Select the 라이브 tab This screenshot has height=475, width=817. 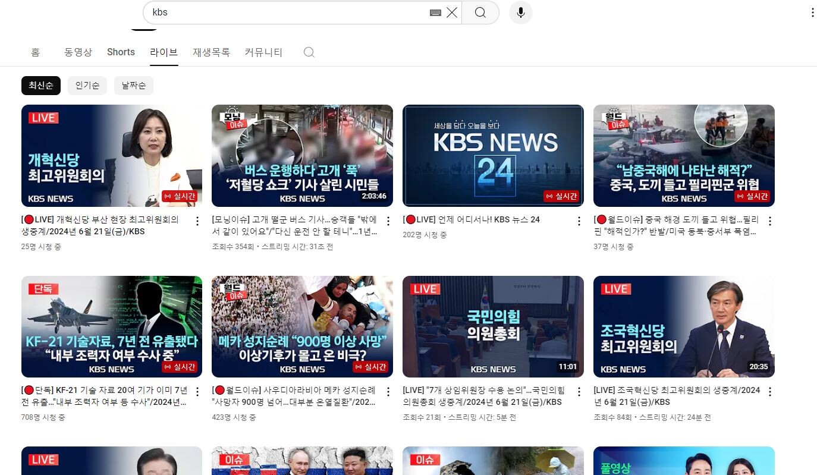point(164,52)
